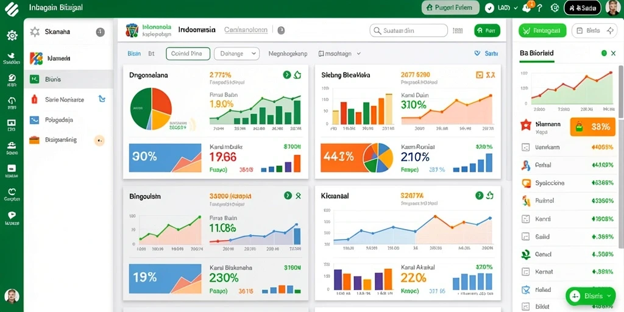The height and width of the screenshot is (312, 624).
Task: Open the settings gear in left sidebar
Action: [x=12, y=36]
